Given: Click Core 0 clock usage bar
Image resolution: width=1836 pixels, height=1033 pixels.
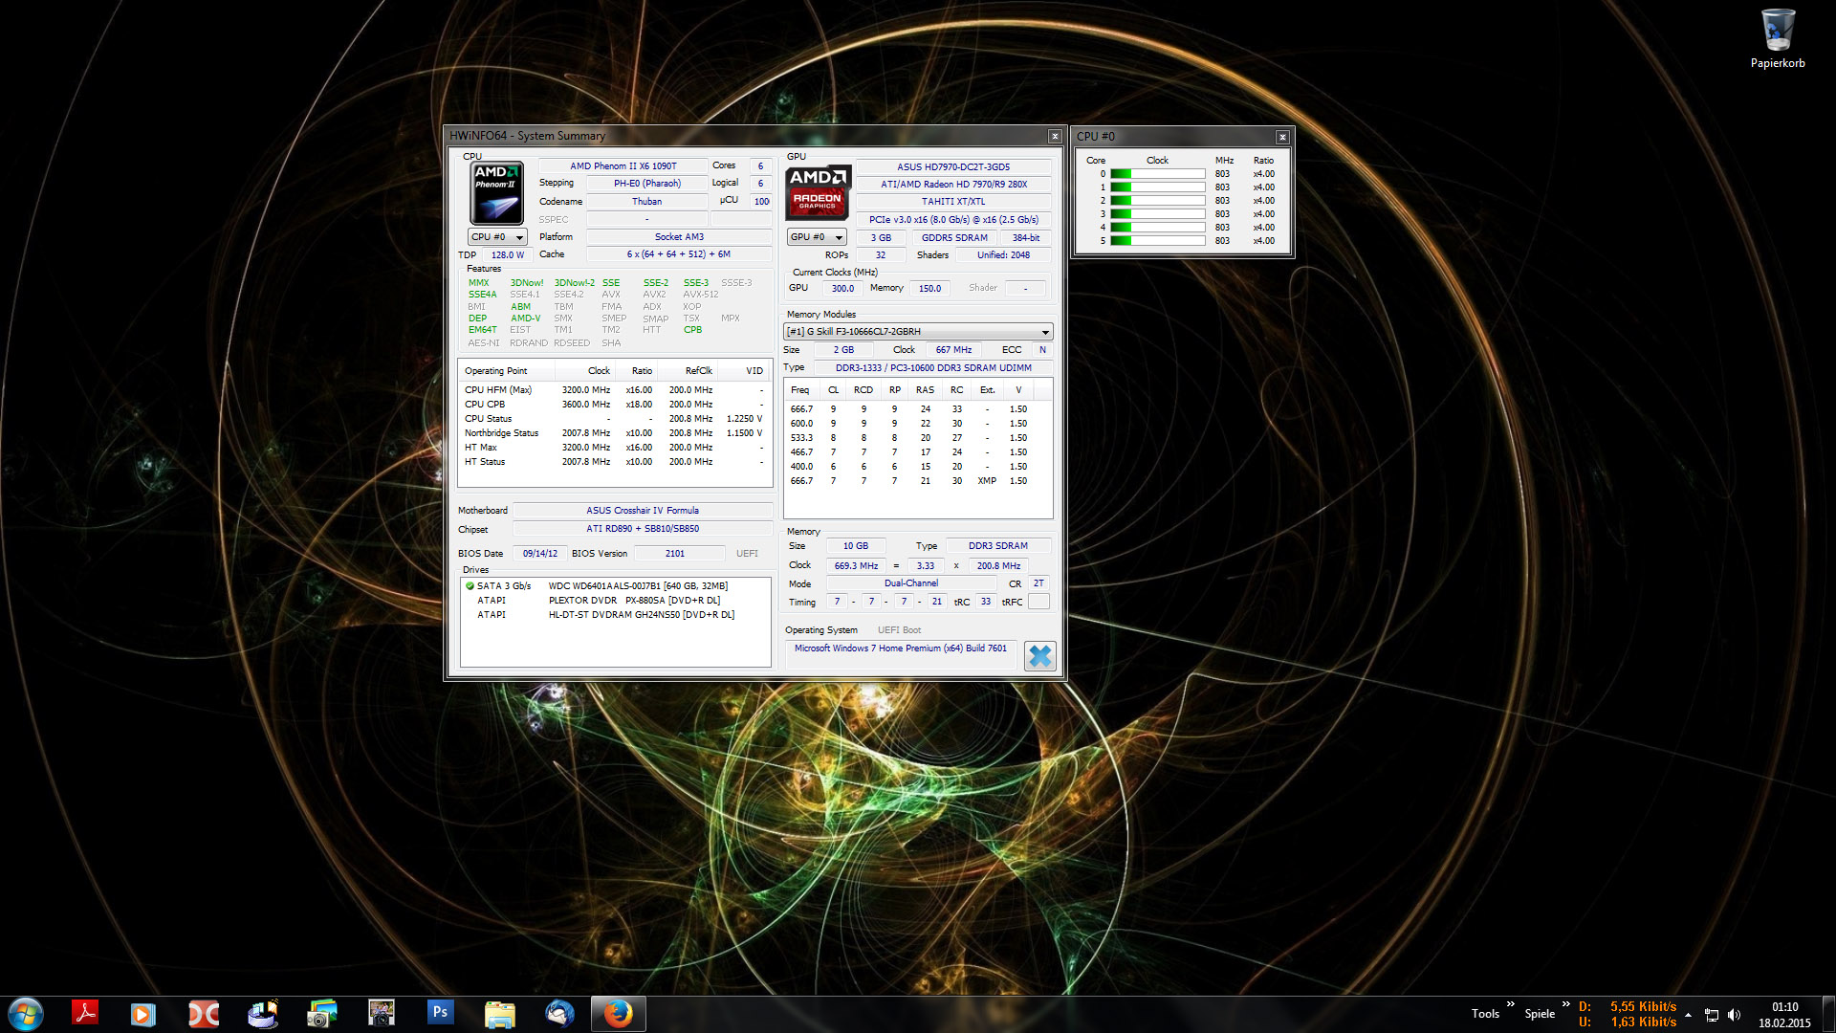Looking at the screenshot, I should pyautogui.click(x=1157, y=174).
